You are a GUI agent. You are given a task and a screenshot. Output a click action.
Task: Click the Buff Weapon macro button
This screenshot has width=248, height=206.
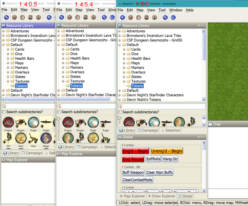(133, 172)
